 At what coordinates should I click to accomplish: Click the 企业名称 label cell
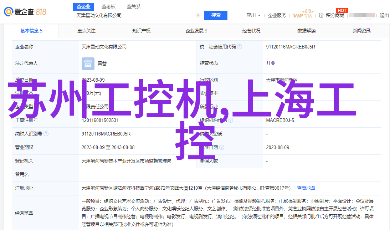point(45,47)
